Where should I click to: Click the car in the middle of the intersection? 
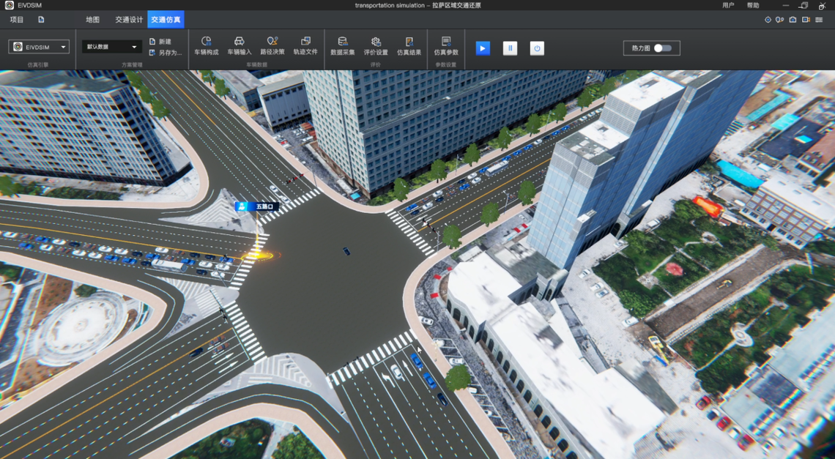tap(346, 251)
